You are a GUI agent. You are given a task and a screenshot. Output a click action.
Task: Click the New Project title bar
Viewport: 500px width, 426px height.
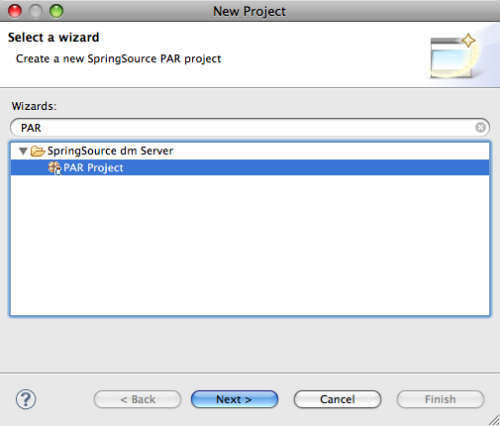pyautogui.click(x=250, y=11)
